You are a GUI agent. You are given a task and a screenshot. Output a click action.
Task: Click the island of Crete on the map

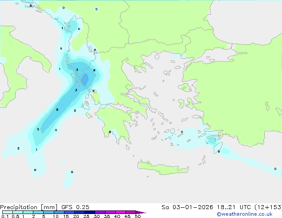click(x=163, y=168)
